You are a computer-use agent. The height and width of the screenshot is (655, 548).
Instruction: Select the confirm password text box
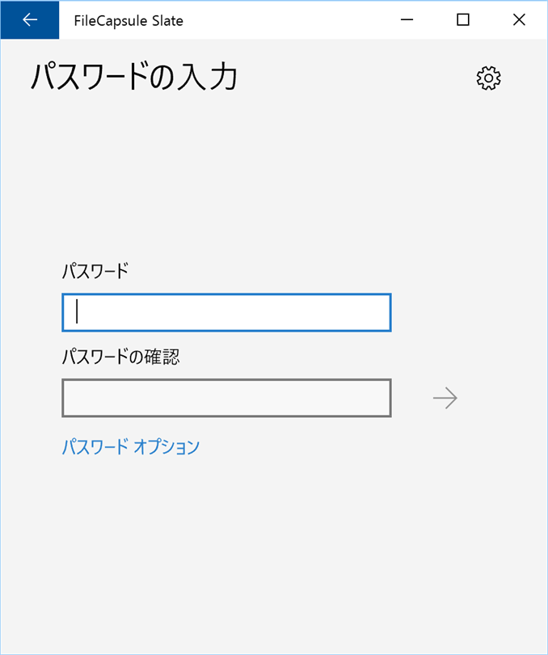click(226, 398)
